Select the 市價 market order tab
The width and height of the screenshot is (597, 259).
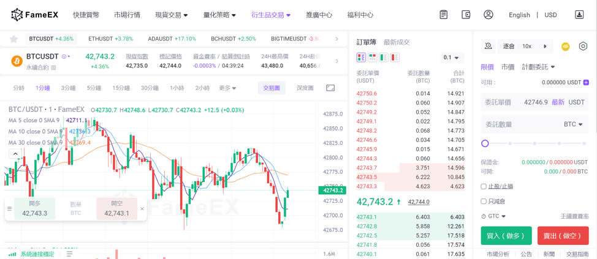coord(508,67)
